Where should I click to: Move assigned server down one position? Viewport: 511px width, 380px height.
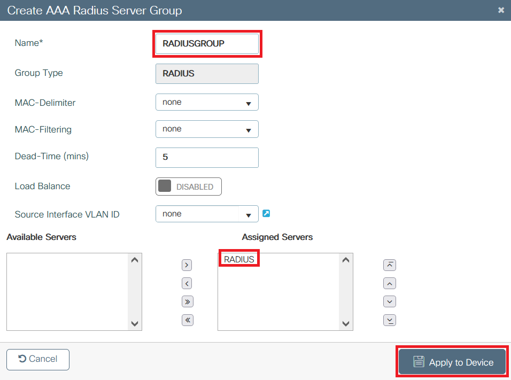pos(390,301)
